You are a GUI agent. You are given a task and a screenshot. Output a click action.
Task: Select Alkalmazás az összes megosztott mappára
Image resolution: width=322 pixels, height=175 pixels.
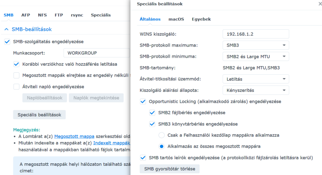tap(162, 147)
